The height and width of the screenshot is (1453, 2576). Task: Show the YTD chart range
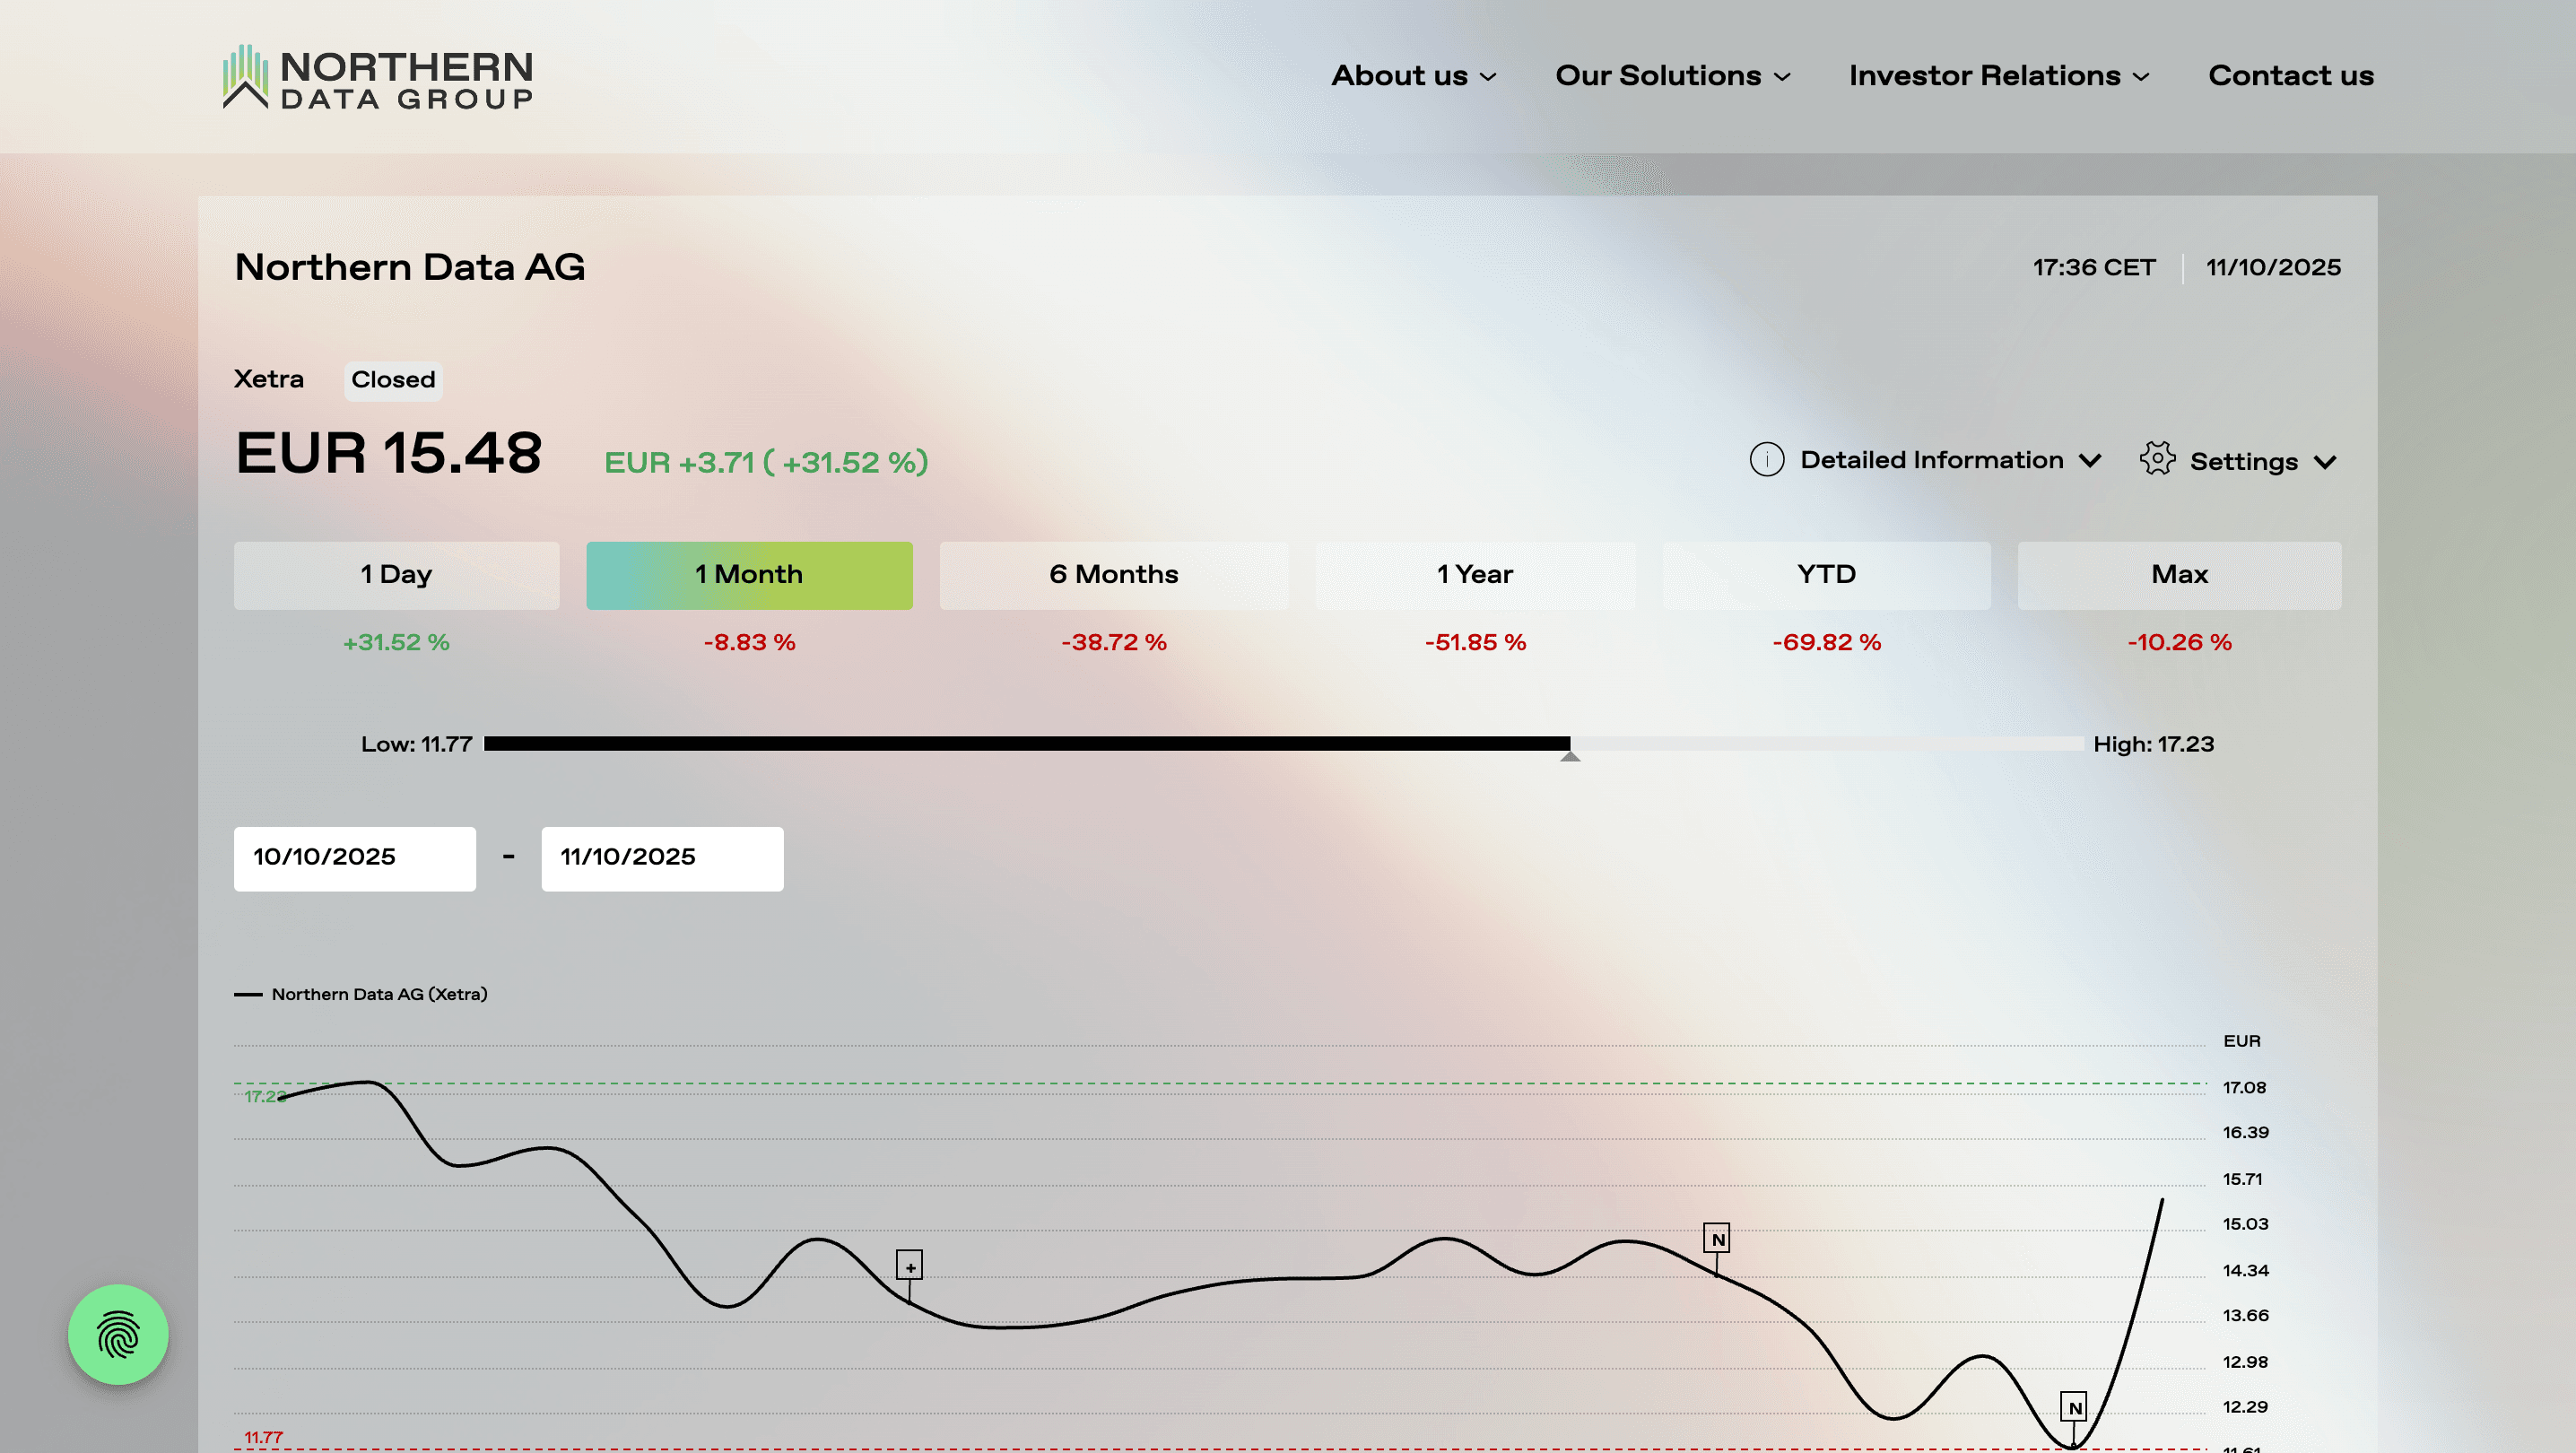coord(1826,575)
